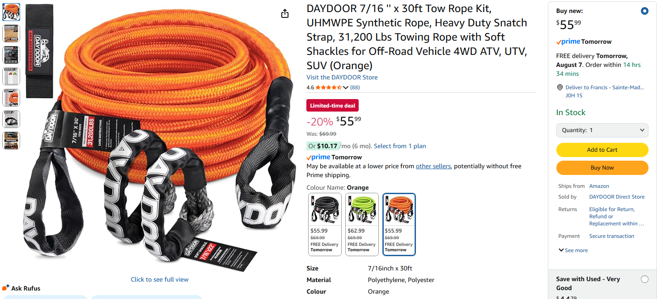Visit the DAYDOOR Store link

[342, 77]
